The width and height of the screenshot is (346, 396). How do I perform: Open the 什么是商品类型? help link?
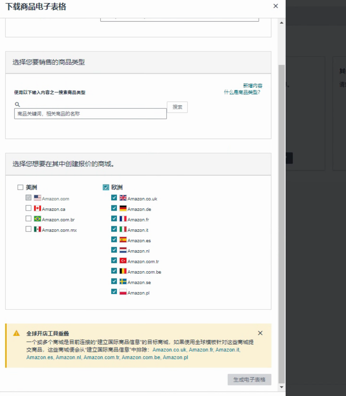(x=242, y=92)
